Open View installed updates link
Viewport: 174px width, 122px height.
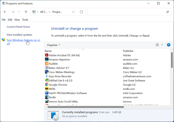(20, 35)
